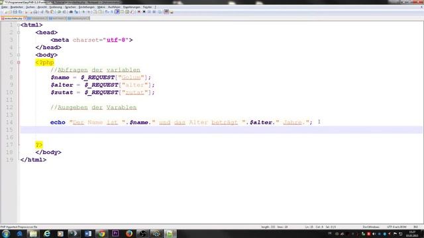Screen dimensions: 424x238
Task: Click the </body> tag on line 18
Action: pos(48,152)
